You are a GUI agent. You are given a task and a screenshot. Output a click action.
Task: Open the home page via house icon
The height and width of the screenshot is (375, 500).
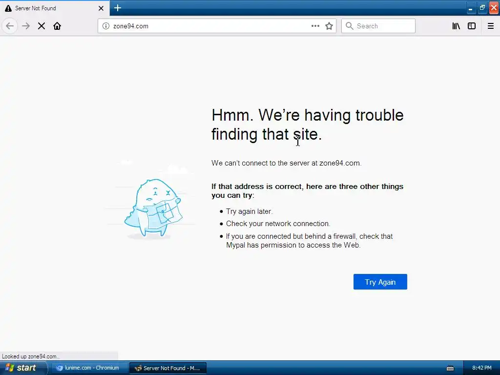pos(57,26)
